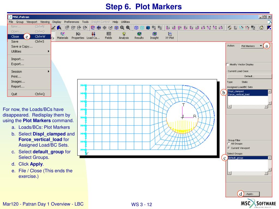Image resolution: width=279 pixels, height=209 pixels.
Task: Open the Viewing menu
Action: point(45,22)
